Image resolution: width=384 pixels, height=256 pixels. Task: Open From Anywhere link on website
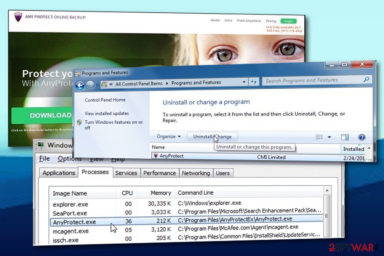(x=249, y=21)
